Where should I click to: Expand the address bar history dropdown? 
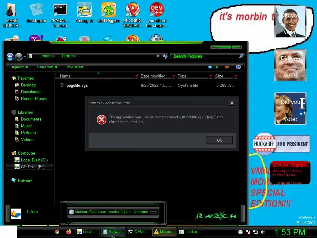click(158, 56)
